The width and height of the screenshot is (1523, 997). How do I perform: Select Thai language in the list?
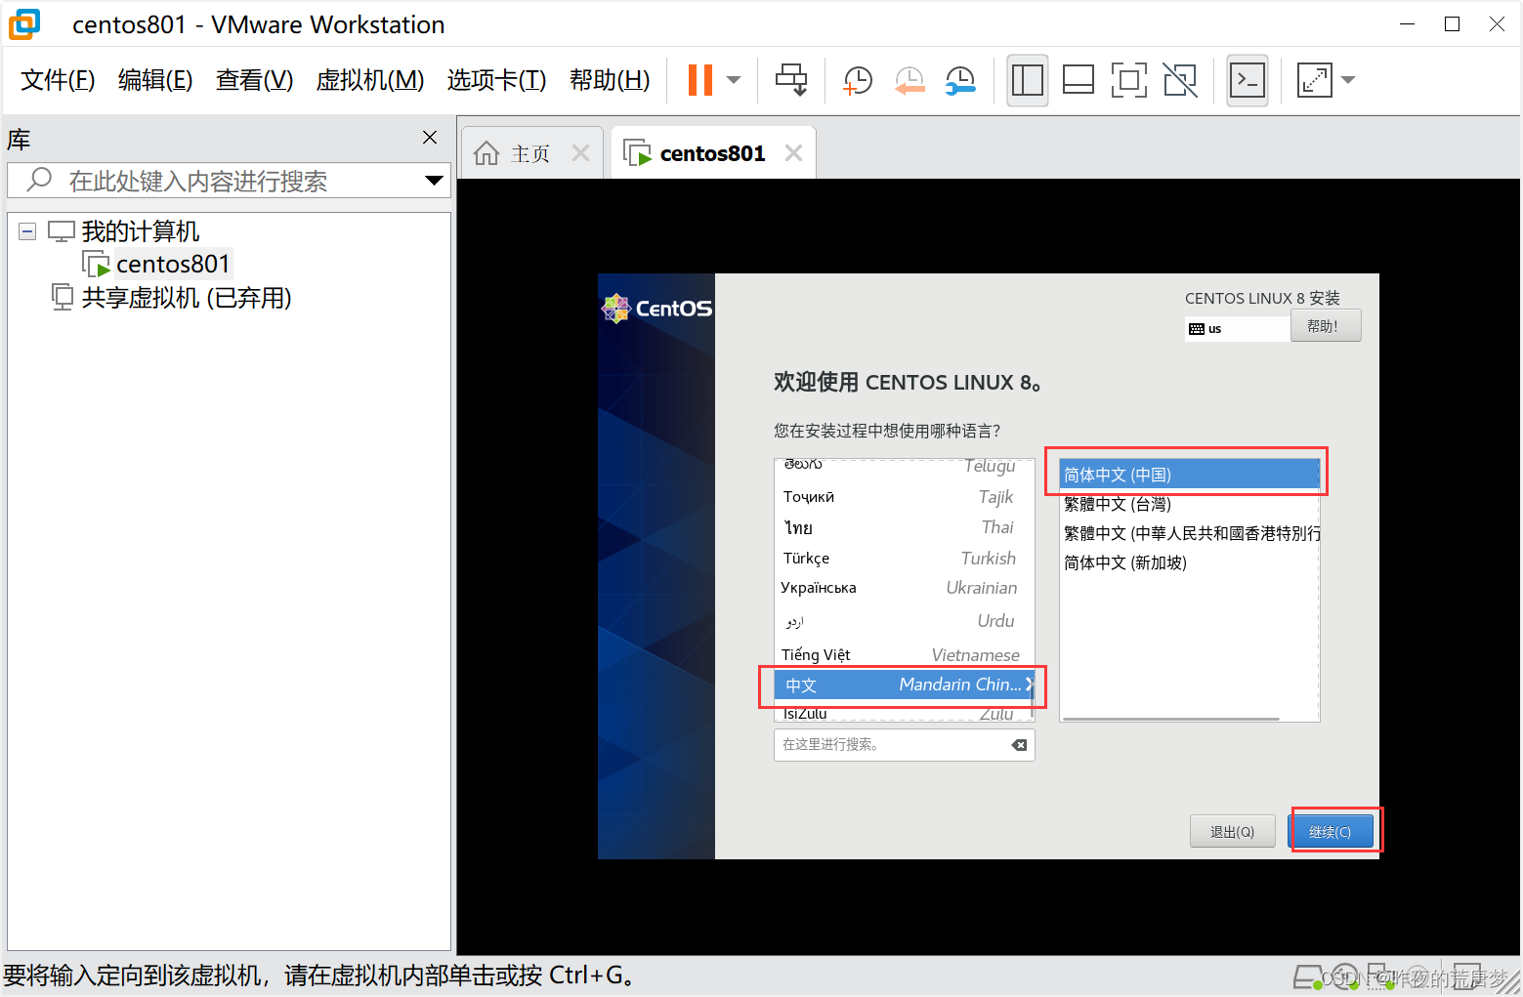point(903,527)
